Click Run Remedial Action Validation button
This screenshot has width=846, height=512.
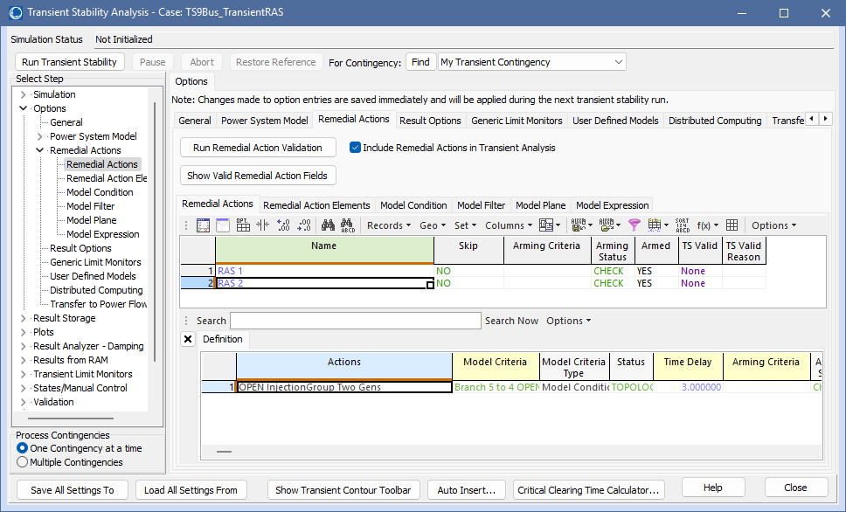(x=257, y=148)
